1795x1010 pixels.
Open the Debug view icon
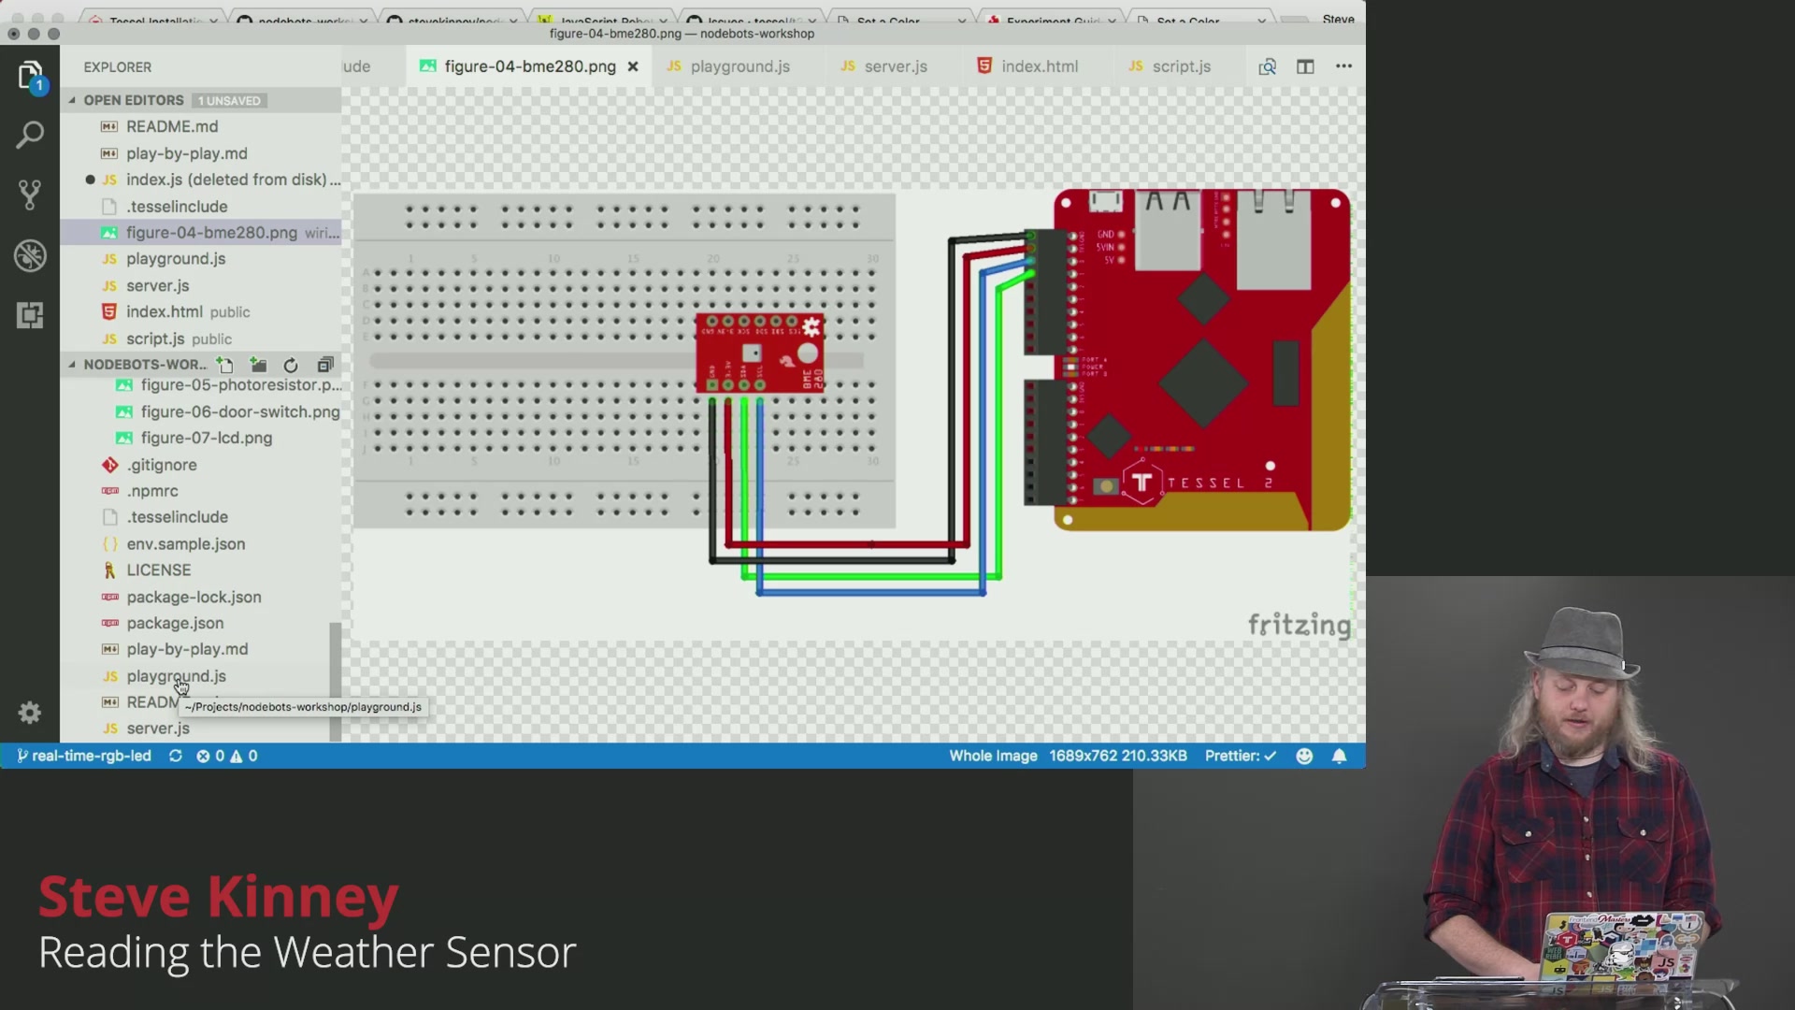[x=30, y=255]
